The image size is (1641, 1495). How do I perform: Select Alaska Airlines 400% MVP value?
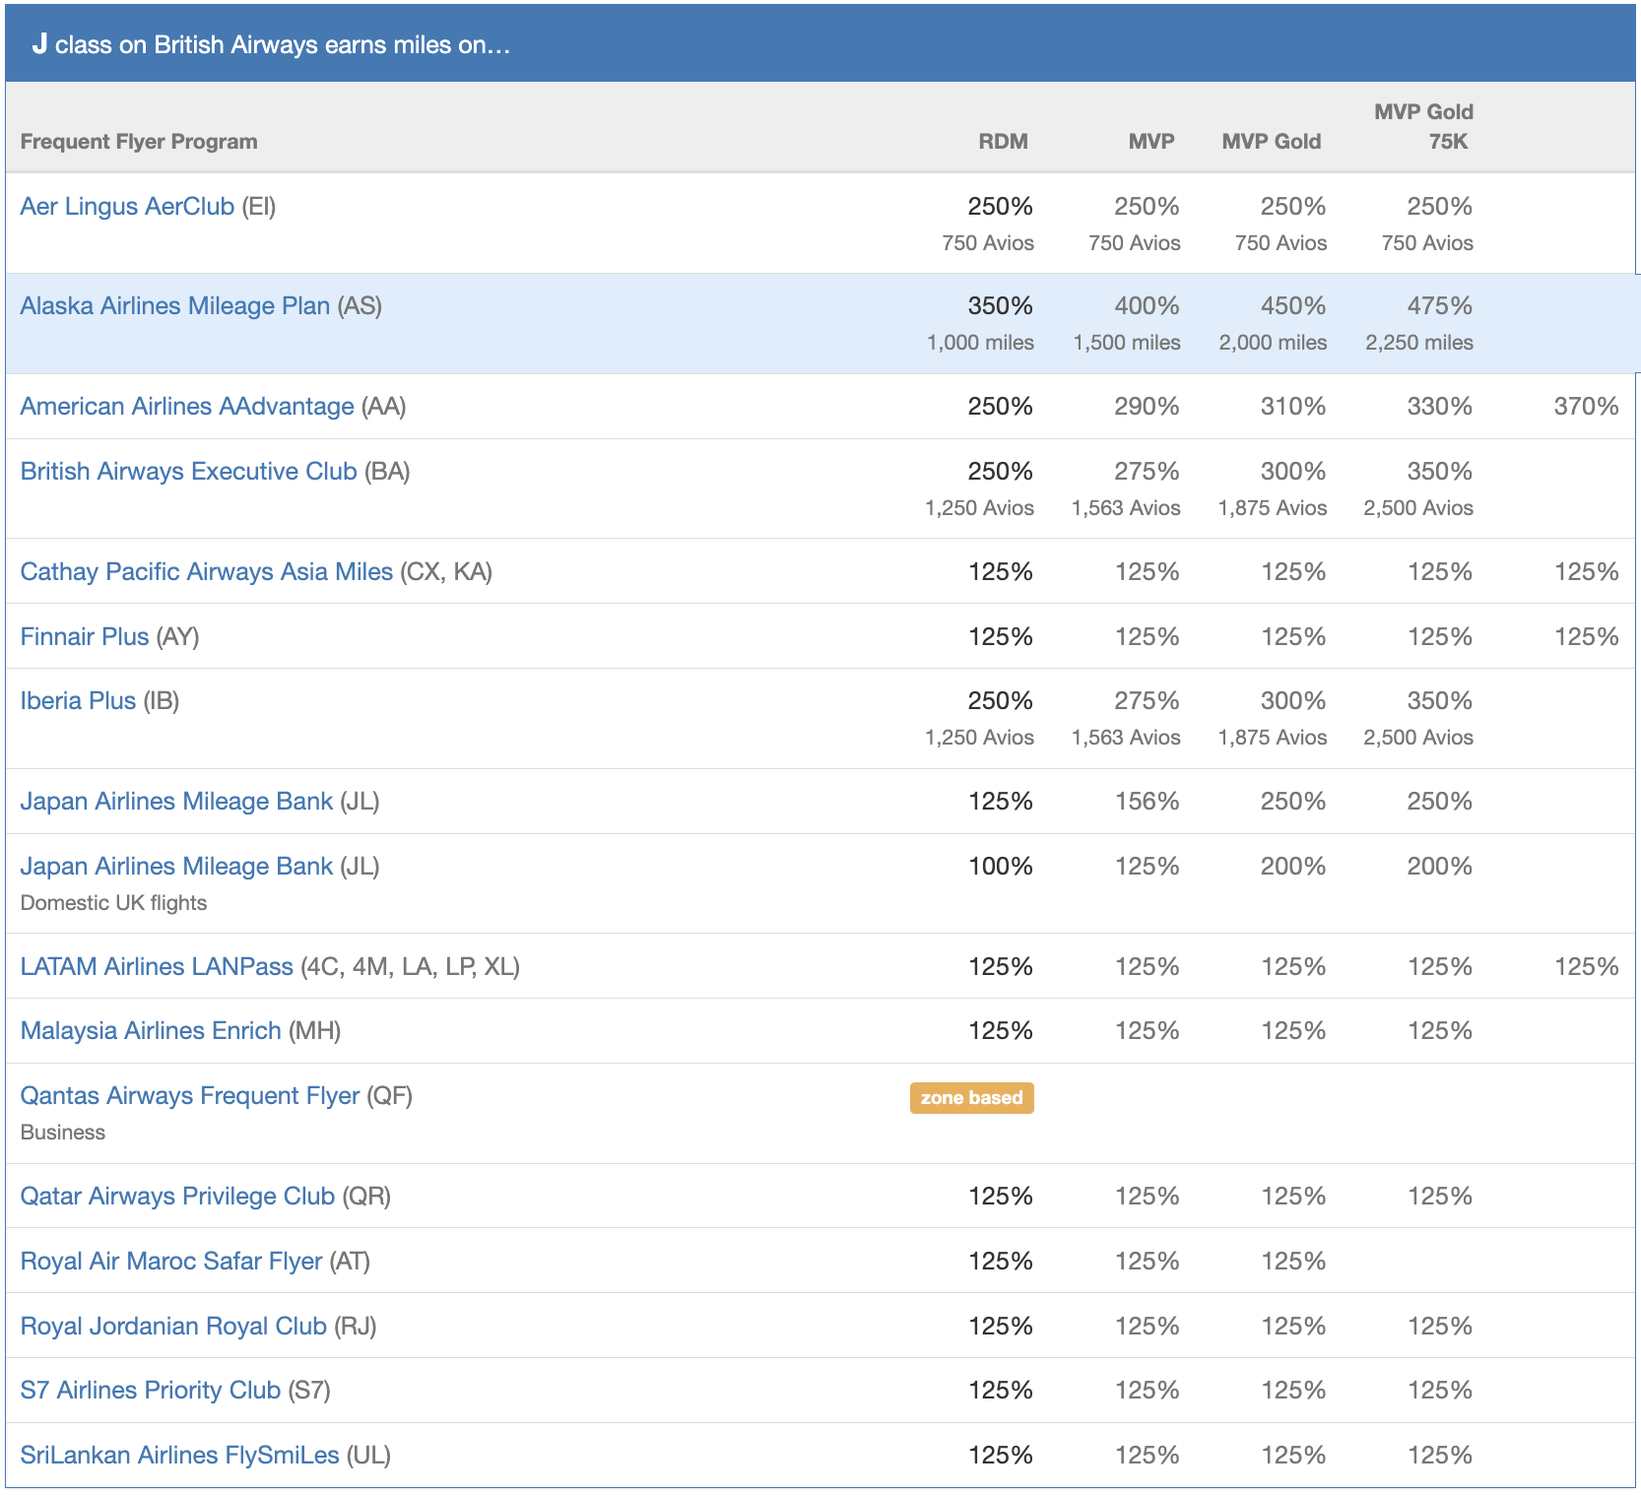pos(1148,306)
